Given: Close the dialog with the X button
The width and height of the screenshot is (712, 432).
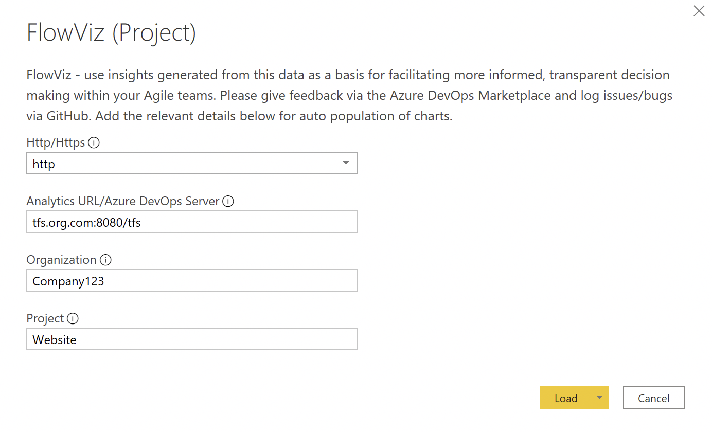Looking at the screenshot, I should (699, 11).
